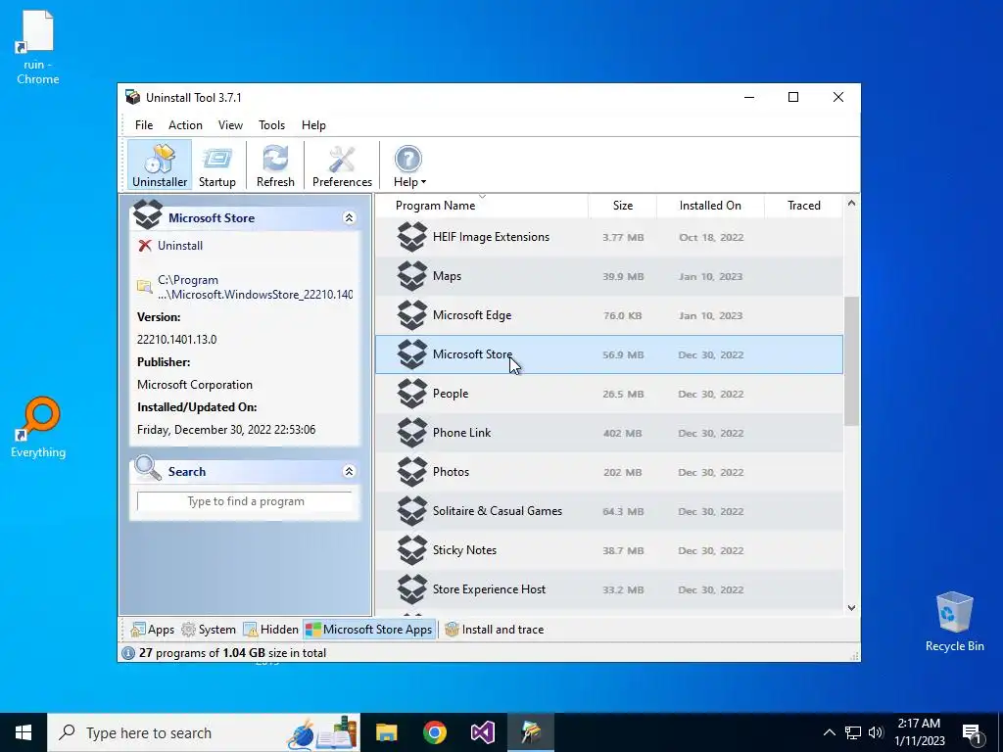Select the 'HEIF Image Extensions' program name
1003x752 pixels.
pyautogui.click(x=491, y=237)
